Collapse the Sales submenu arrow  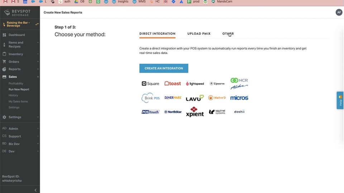[38, 77]
